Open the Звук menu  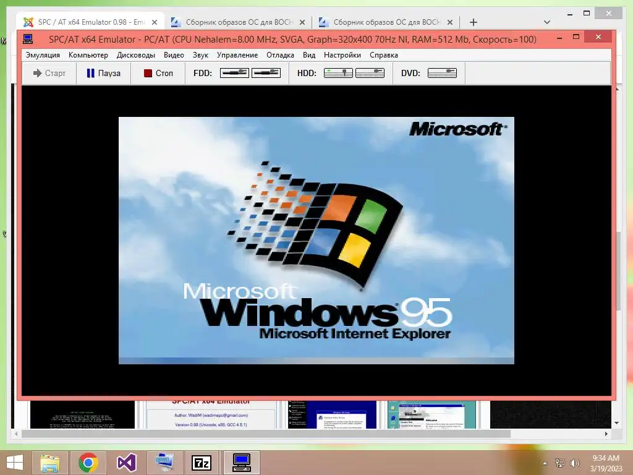coord(200,55)
